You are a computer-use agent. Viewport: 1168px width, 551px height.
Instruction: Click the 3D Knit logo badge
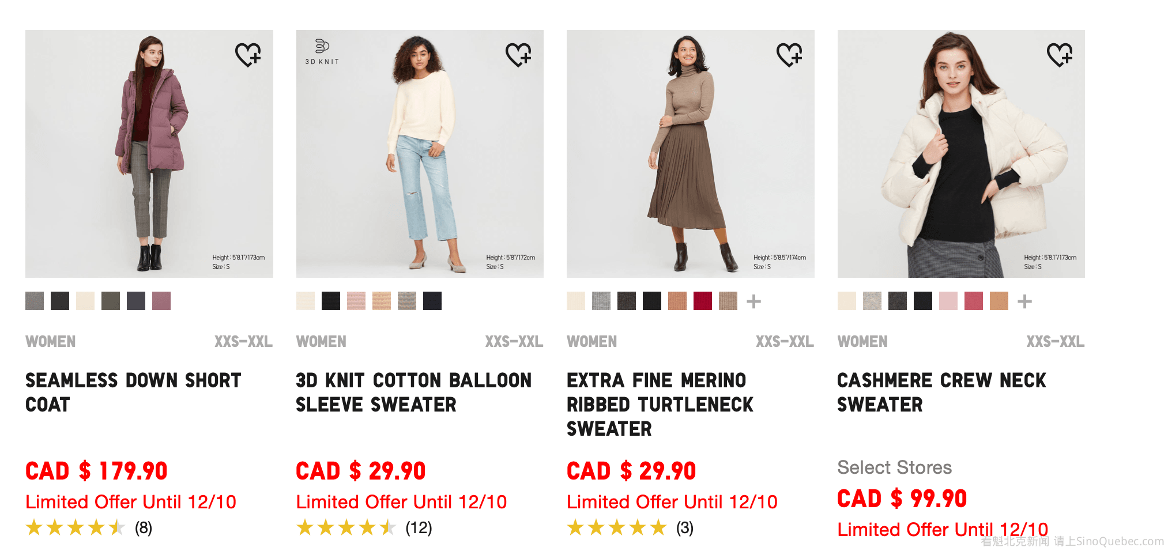tap(322, 51)
